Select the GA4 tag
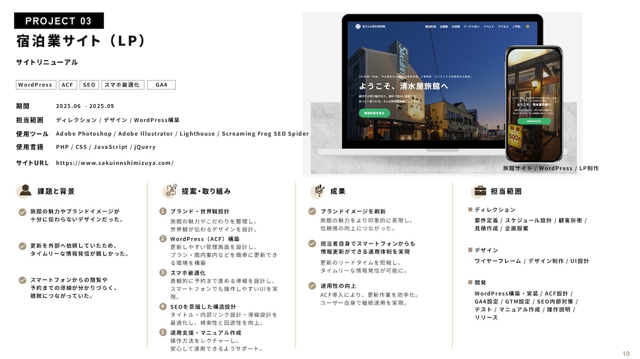Image resolution: width=640 pixels, height=359 pixels. (162, 85)
